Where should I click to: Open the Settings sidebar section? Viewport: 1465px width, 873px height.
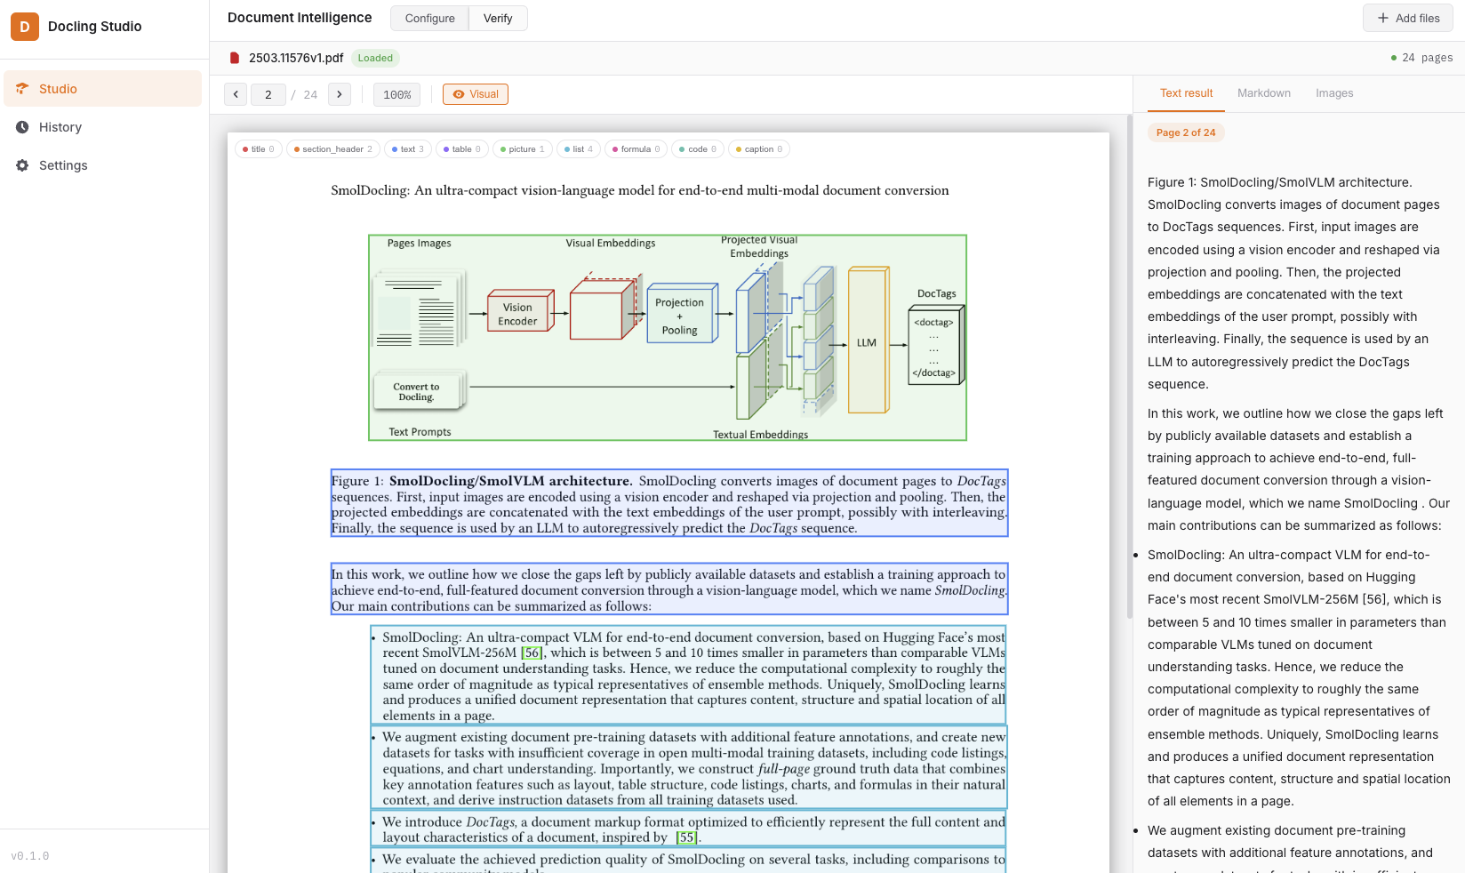point(103,165)
